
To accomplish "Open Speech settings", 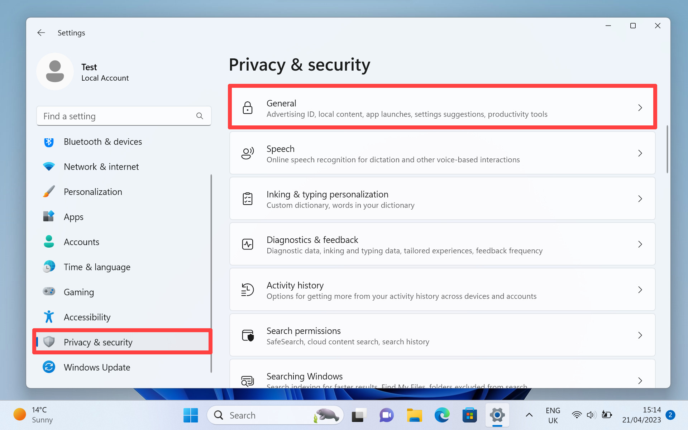I will coord(442,153).
